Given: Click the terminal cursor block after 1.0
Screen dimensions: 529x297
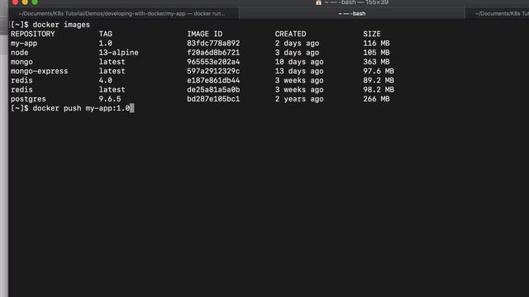Looking at the screenshot, I should (x=132, y=108).
